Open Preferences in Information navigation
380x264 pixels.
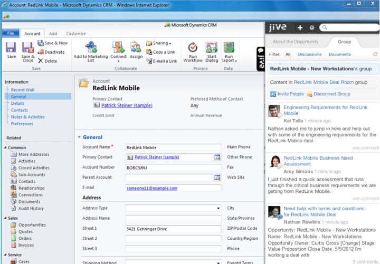click(22, 124)
